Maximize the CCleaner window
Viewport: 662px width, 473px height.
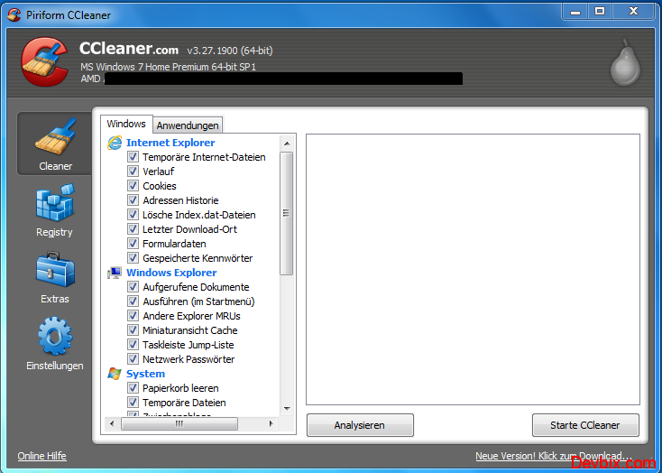click(600, 12)
